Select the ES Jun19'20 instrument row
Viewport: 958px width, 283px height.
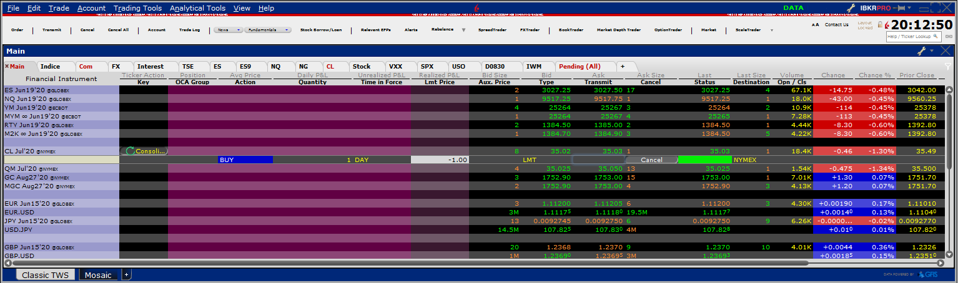point(61,90)
